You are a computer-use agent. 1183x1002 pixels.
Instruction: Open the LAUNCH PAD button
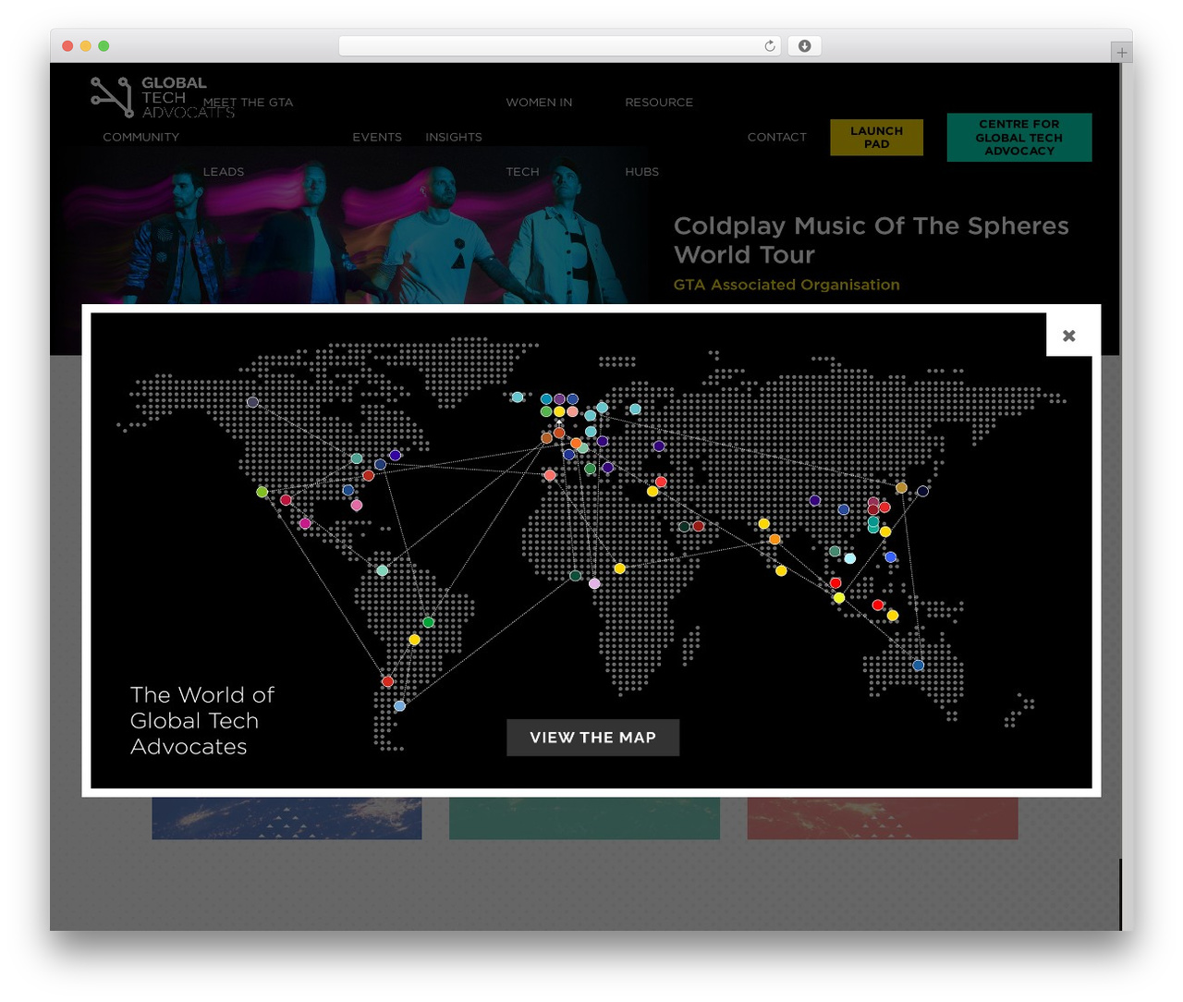(x=876, y=137)
